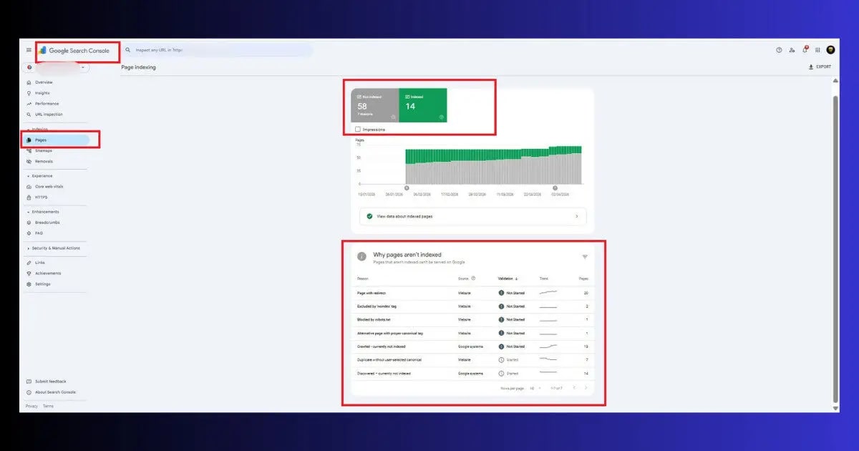Open the filter icon on indexing reasons table
This screenshot has height=451, width=859.
pos(585,256)
